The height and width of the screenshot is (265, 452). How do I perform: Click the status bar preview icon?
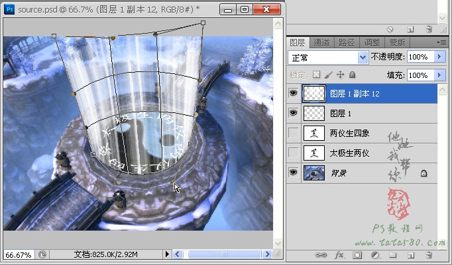[x=42, y=254]
